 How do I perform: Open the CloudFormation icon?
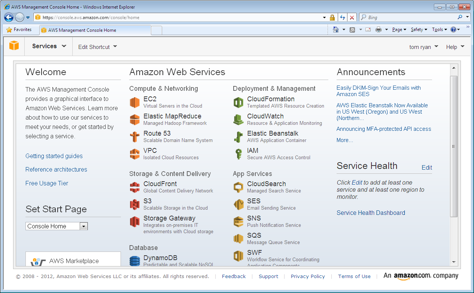click(x=238, y=102)
